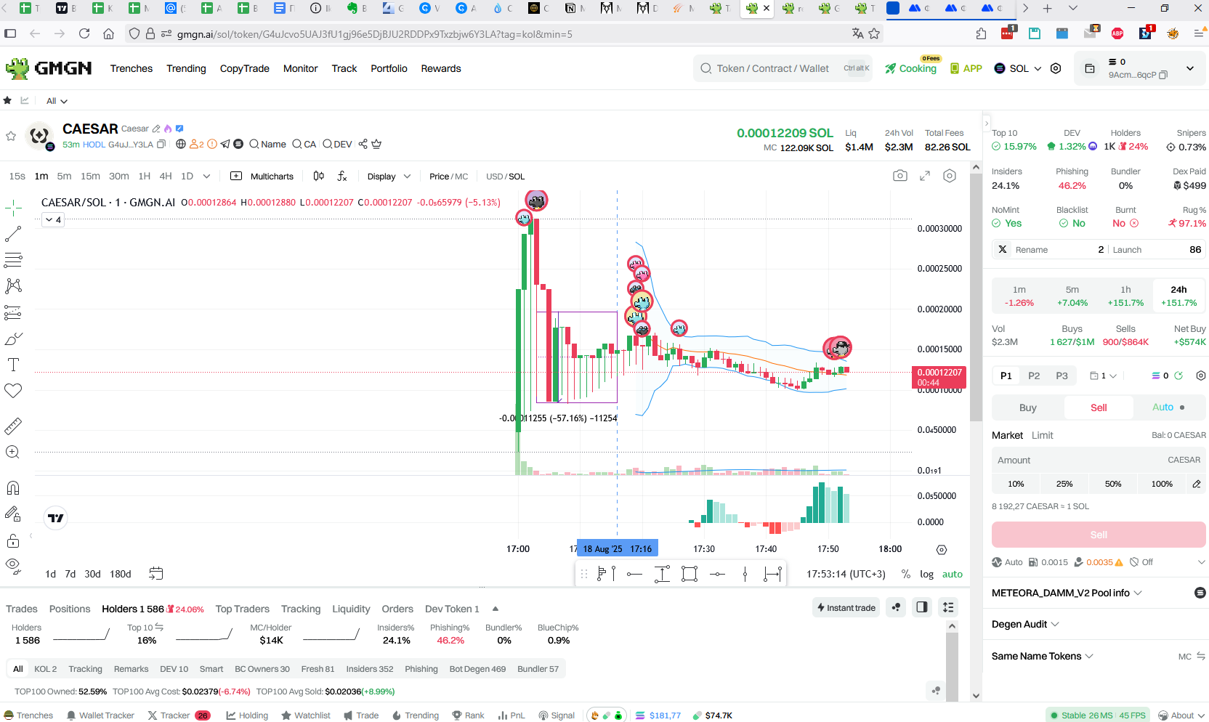
Task: Open chart settings hexagon icon
Action: tap(950, 176)
